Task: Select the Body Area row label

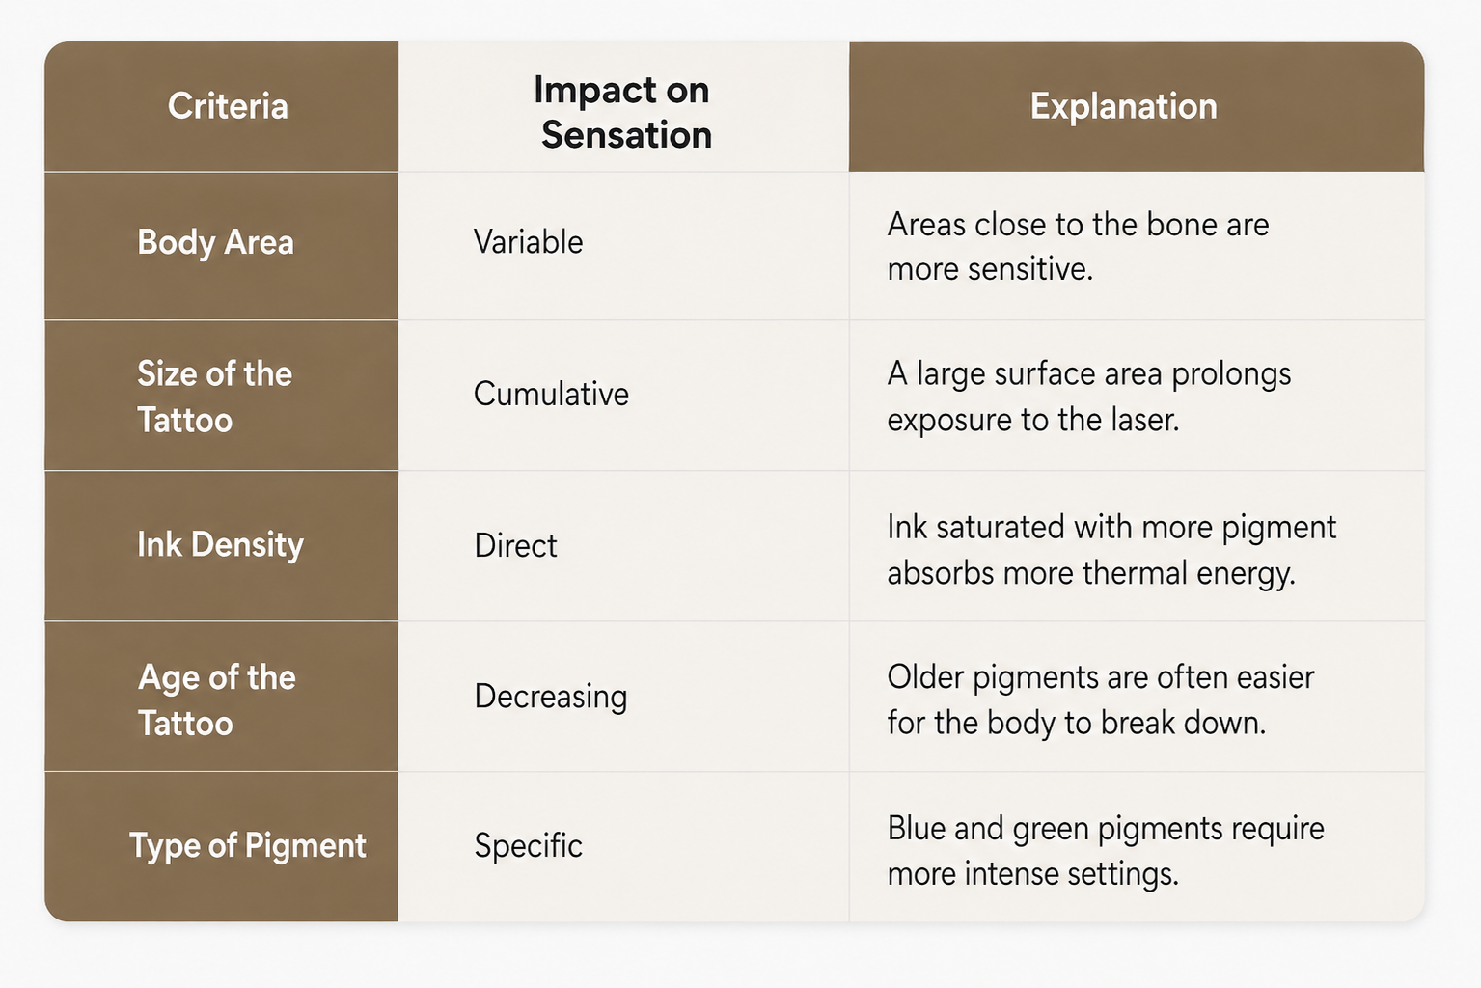Action: click(x=215, y=242)
